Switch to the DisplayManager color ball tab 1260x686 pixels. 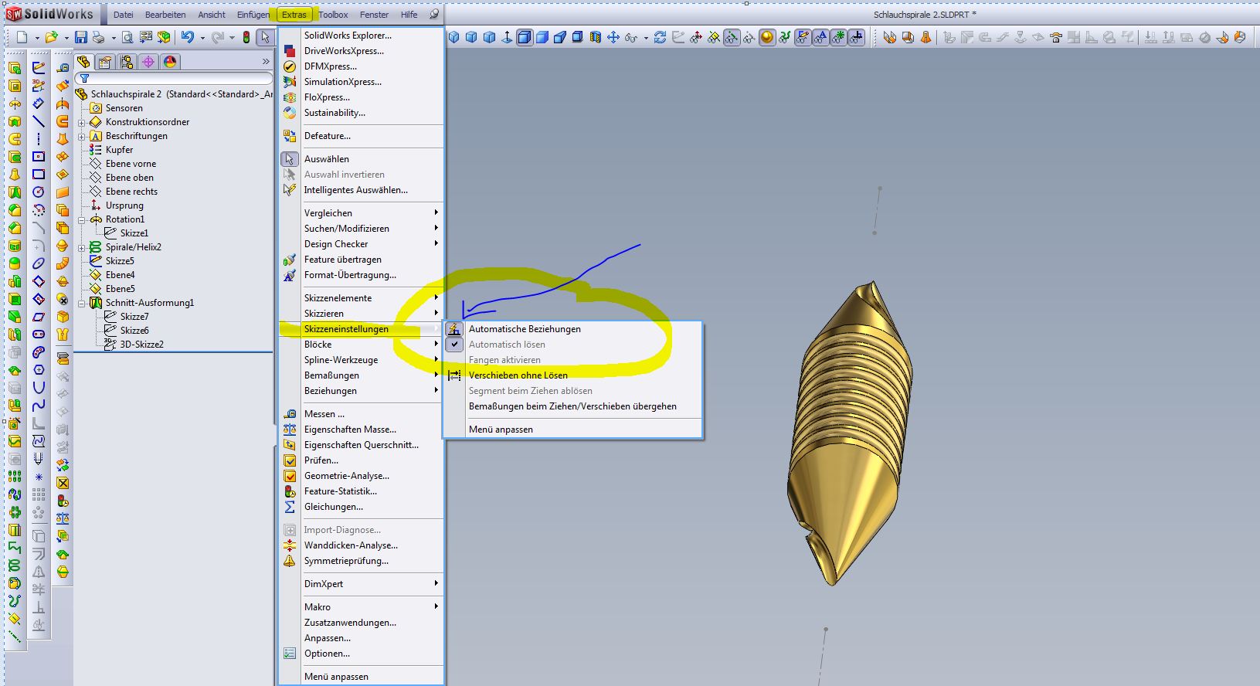click(170, 62)
